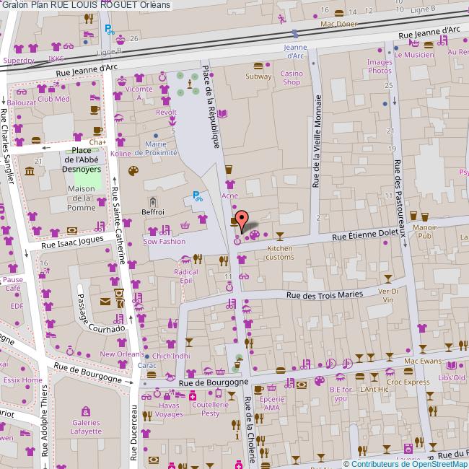The width and height of the screenshot is (469, 469).
Task: Click the art palette icon below Koline
Action: pyautogui.click(x=132, y=170)
